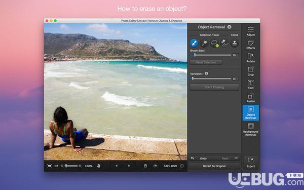Click the trash delete icon
The image size is (304, 190).
(145, 166)
